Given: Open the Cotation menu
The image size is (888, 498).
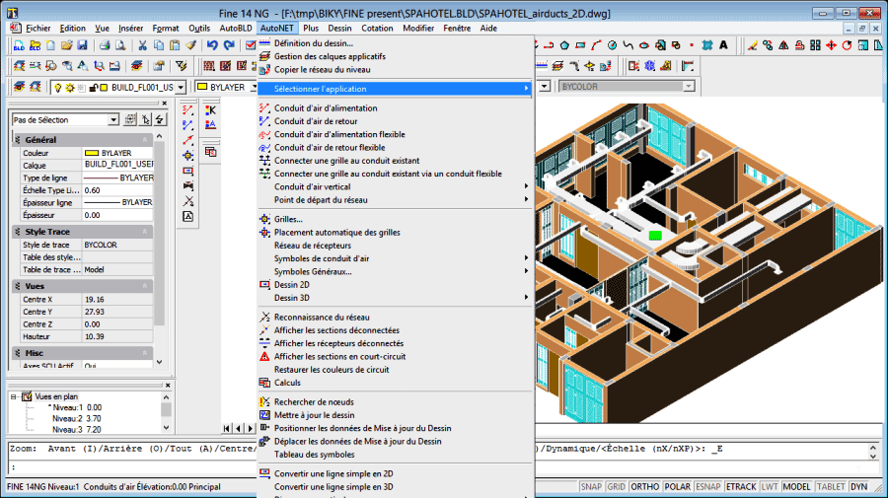Looking at the screenshot, I should [377, 29].
